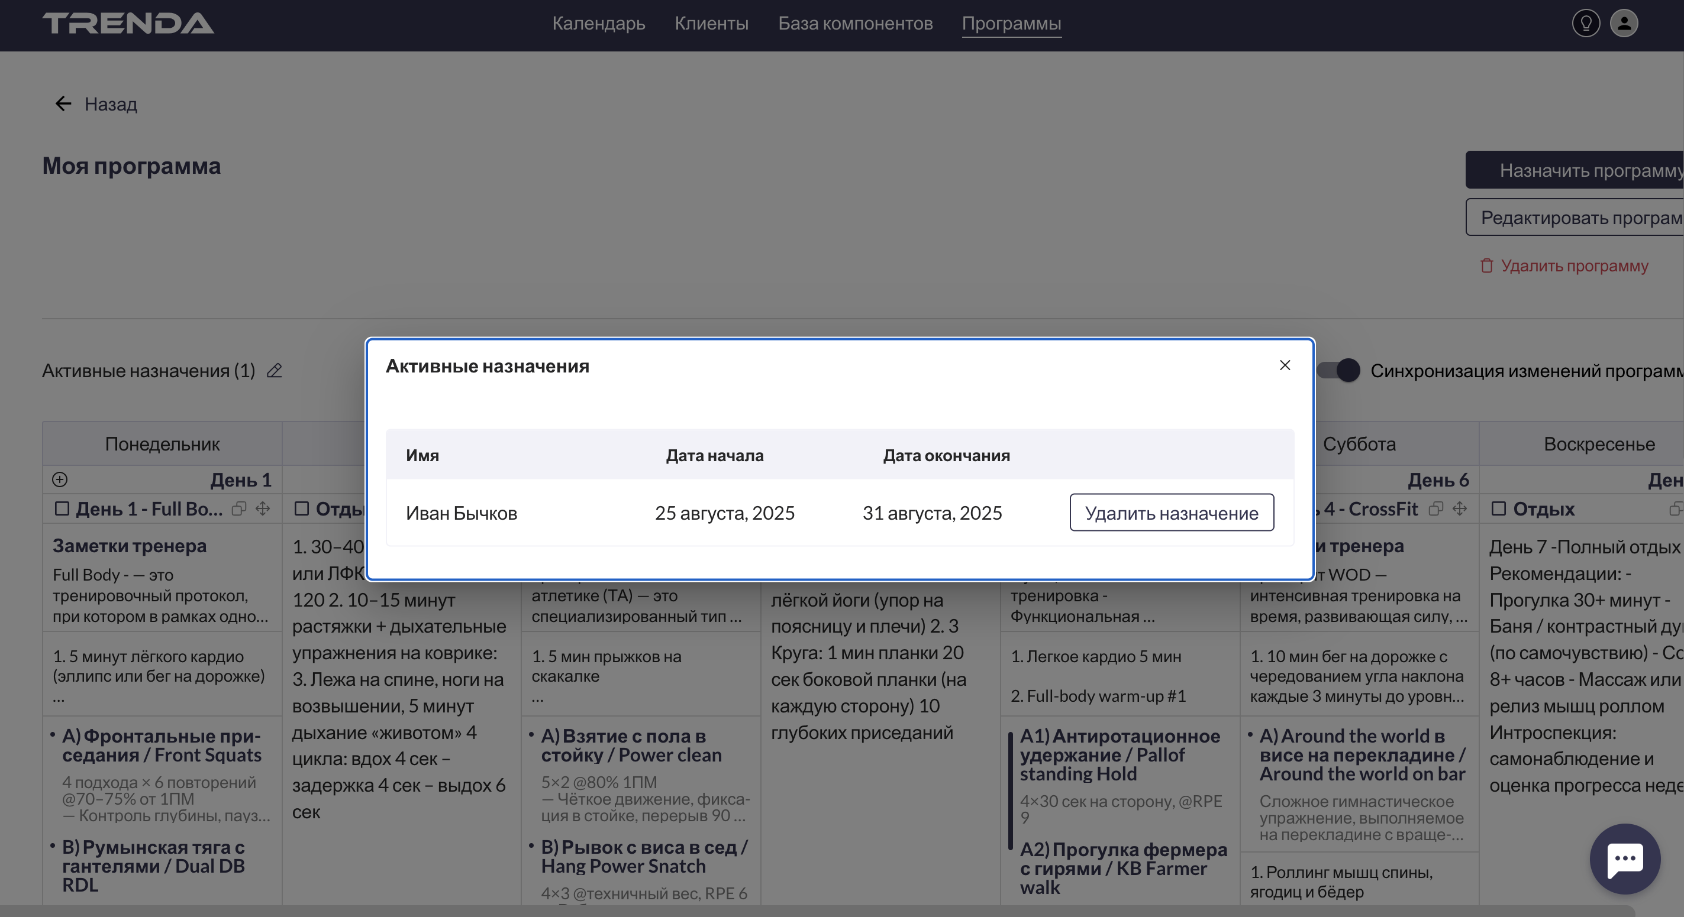The image size is (1684, 917).
Task: Toggle Синхронизация изменений программы switch
Action: coord(1339,371)
